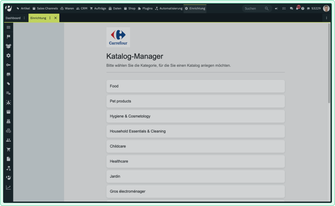Image resolution: width=335 pixels, height=206 pixels.
Task: Open the Daten menu
Action: click(115, 9)
